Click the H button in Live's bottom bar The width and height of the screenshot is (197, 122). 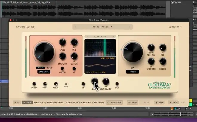point(187,109)
